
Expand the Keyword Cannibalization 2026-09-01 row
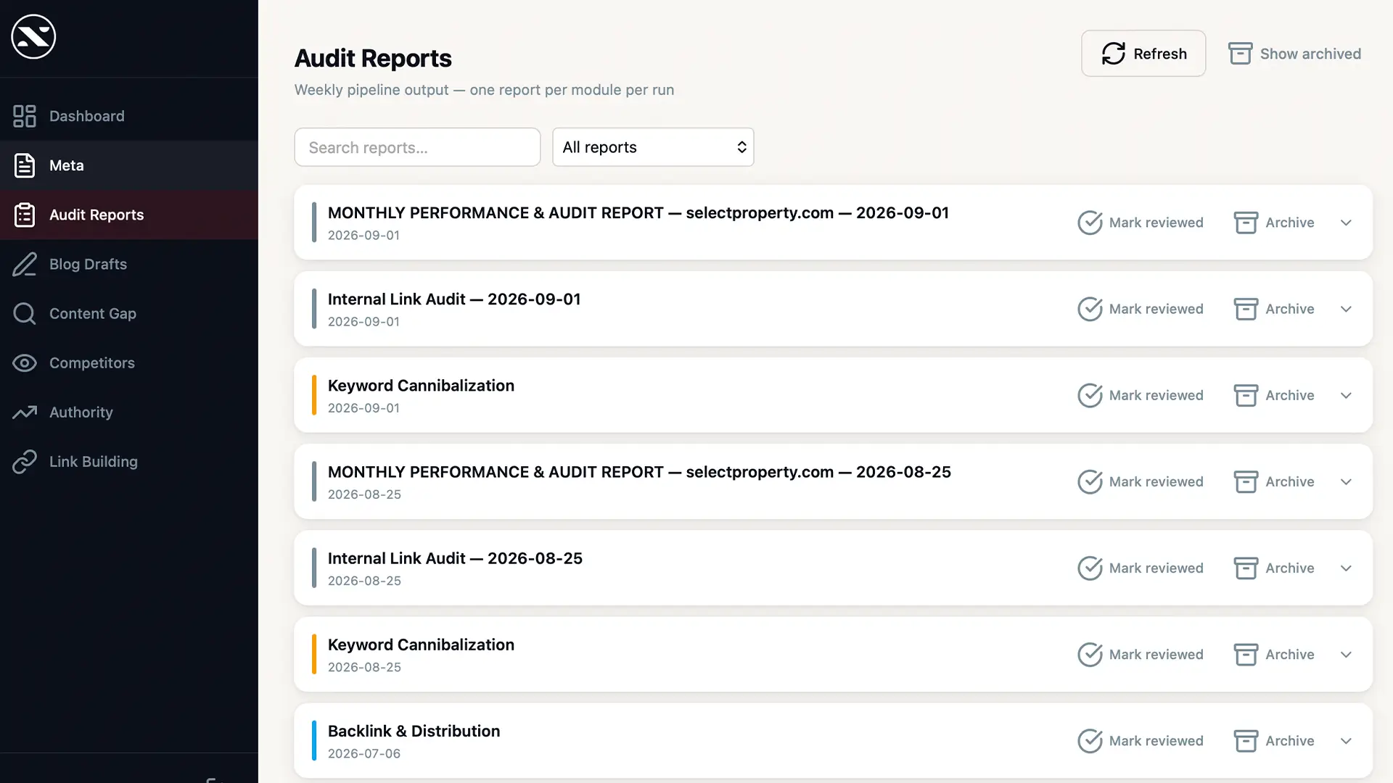1346,395
